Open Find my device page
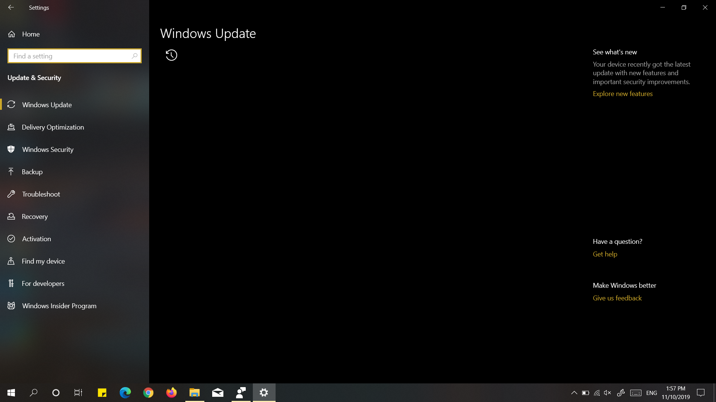The width and height of the screenshot is (716, 402). click(75, 261)
